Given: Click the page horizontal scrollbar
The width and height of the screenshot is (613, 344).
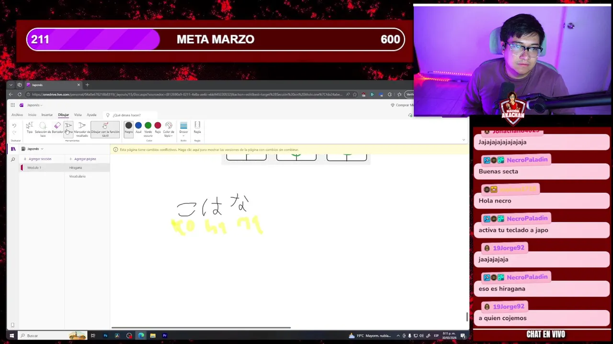Looking at the screenshot, I should [201, 328].
